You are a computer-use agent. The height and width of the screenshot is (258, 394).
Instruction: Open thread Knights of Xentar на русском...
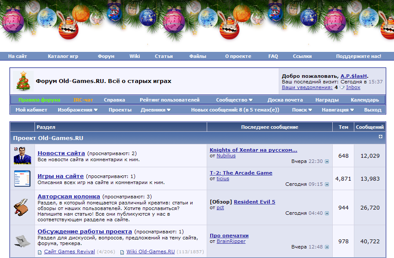pos(253,150)
